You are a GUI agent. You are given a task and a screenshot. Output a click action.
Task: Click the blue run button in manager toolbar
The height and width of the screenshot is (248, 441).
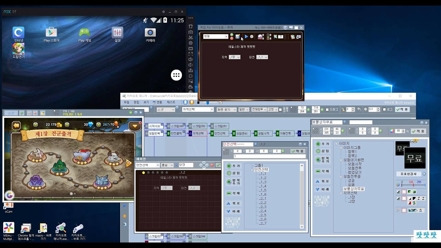click(185, 102)
